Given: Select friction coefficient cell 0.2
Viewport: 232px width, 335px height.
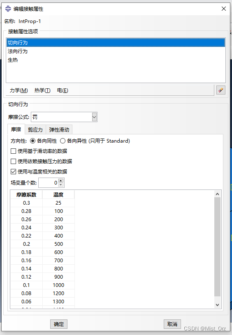Looking at the screenshot, I should (26, 244).
